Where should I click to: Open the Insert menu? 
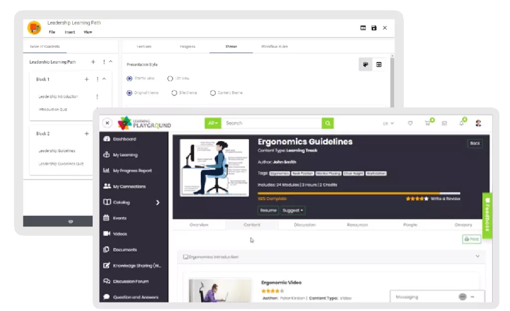(x=70, y=32)
